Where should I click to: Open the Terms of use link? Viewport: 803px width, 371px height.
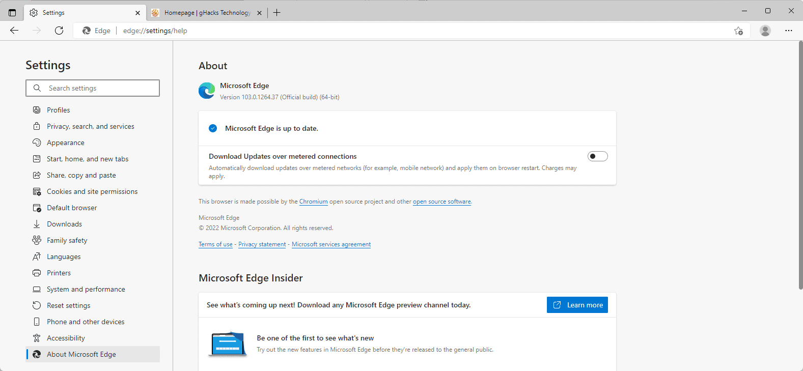(215, 244)
